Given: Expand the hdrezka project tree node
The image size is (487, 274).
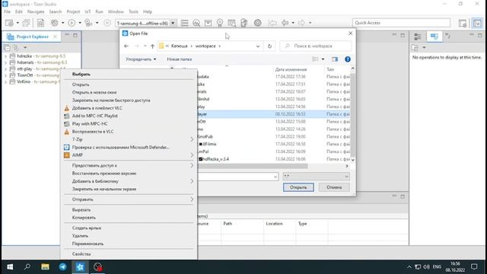Looking at the screenshot, I should coord(5,56).
